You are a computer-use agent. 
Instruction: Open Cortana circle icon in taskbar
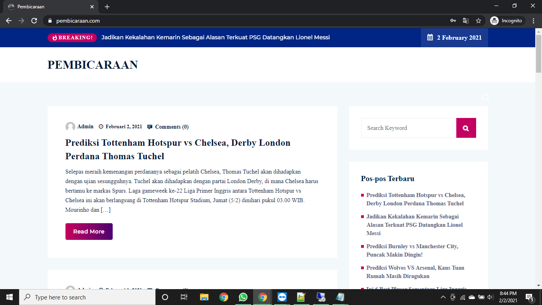(165, 297)
